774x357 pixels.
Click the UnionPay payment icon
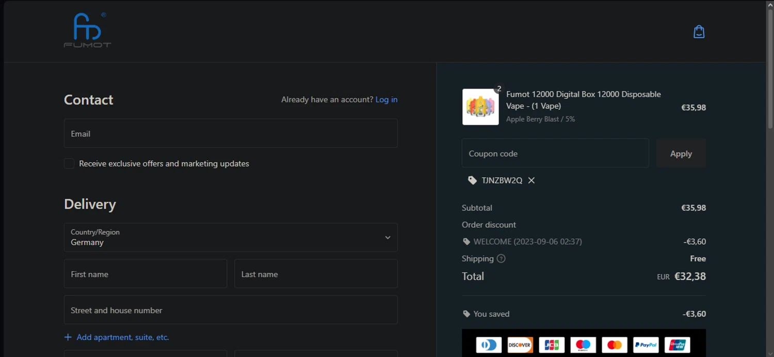tap(678, 345)
